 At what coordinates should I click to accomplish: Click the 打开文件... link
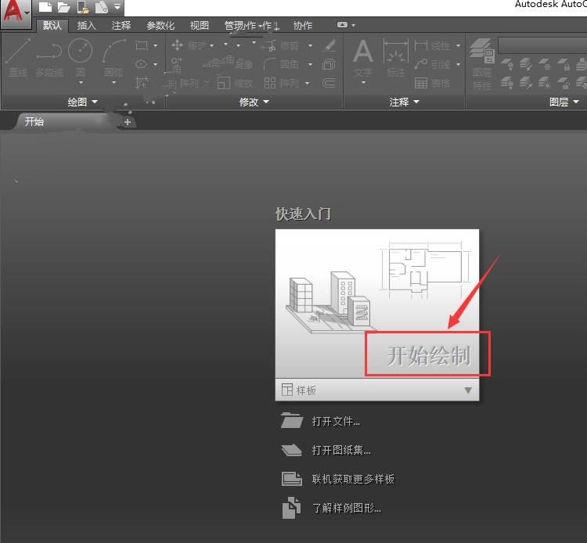[x=336, y=422]
